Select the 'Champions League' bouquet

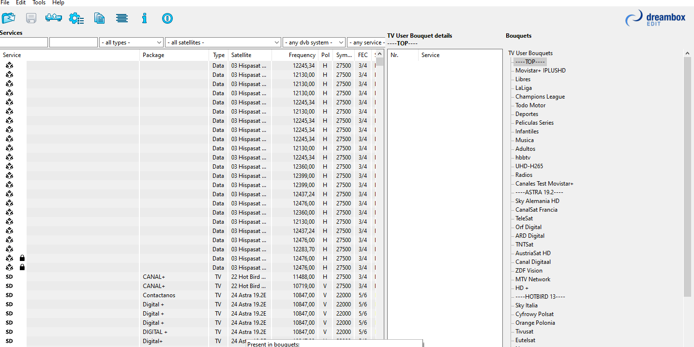point(540,97)
